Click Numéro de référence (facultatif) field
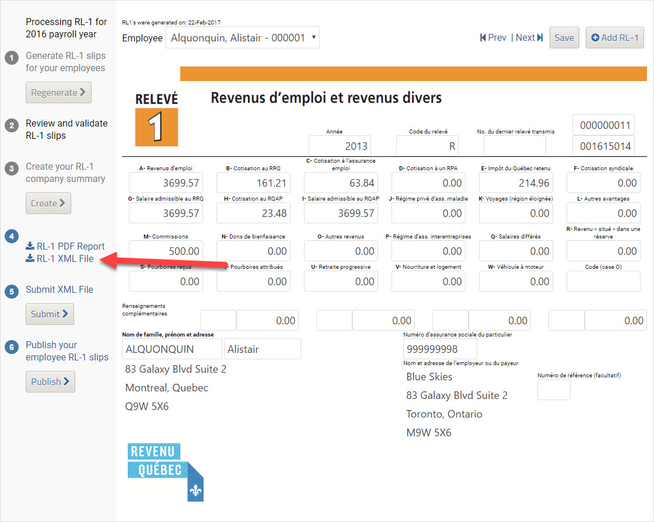 click(554, 390)
